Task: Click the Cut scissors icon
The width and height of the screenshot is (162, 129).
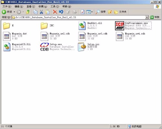Action: point(41,12)
